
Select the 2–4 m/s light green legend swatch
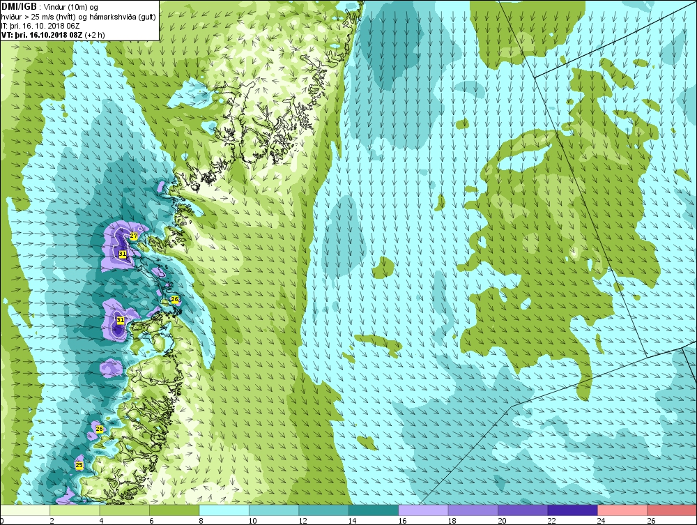(75, 510)
